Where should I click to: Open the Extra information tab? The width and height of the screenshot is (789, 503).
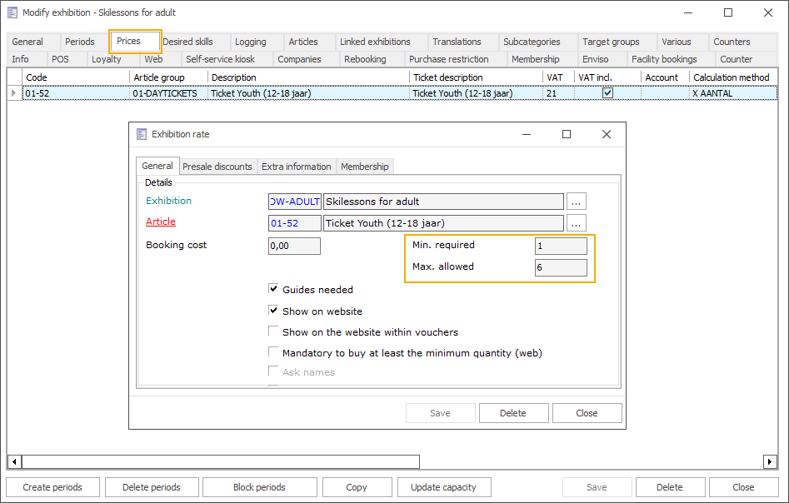tap(296, 167)
